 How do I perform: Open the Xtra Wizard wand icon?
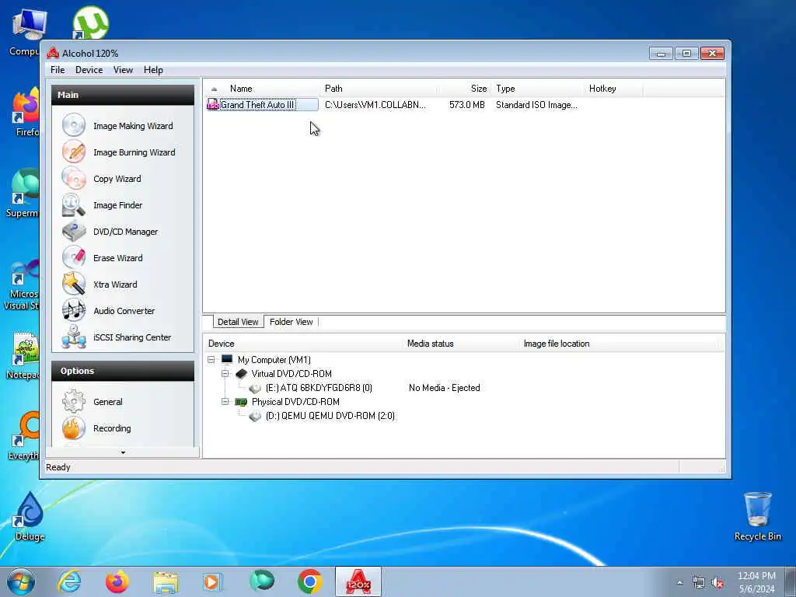[x=74, y=284]
